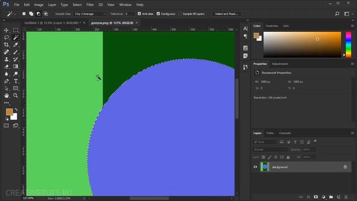Open the Layers panel flyout menu

[x=352, y=133]
